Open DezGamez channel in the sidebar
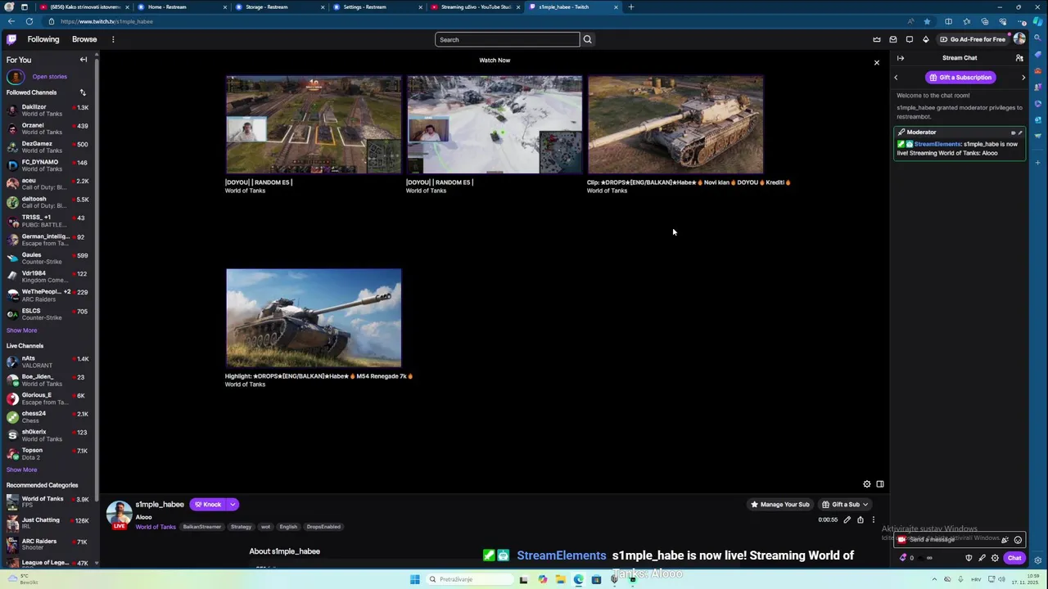 tap(48, 147)
